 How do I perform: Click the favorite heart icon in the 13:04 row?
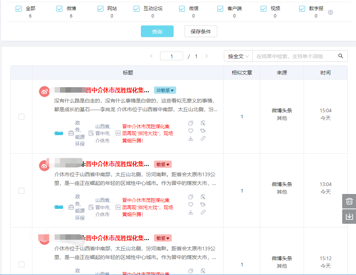191,205
